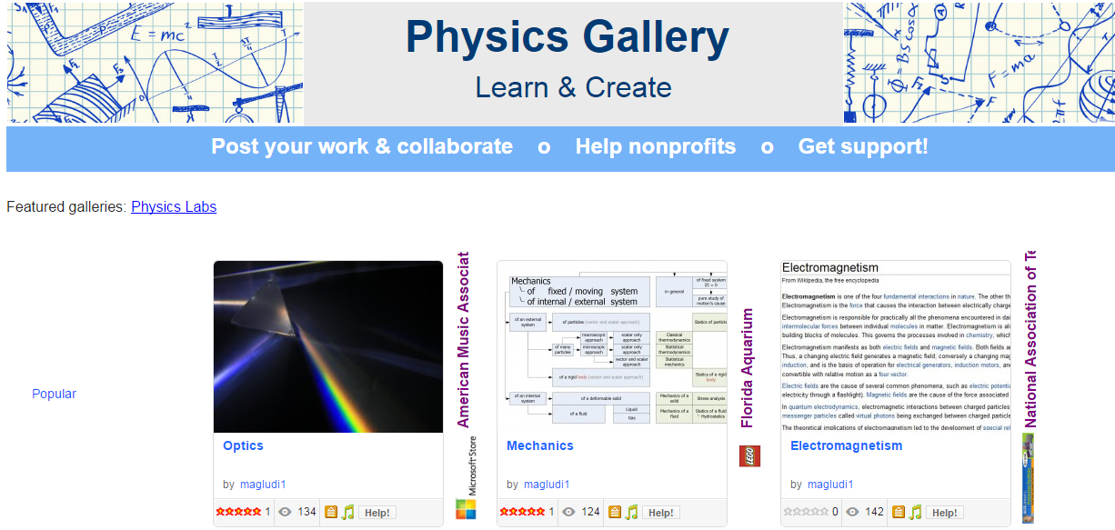The width and height of the screenshot is (1115, 530).
Task: Open the Electromagnetism title link
Action: [846, 445]
